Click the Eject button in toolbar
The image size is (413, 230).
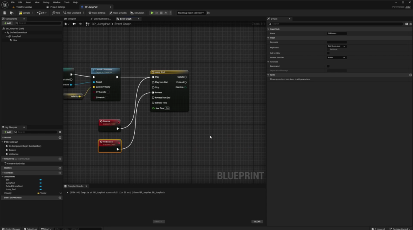tap(166, 13)
